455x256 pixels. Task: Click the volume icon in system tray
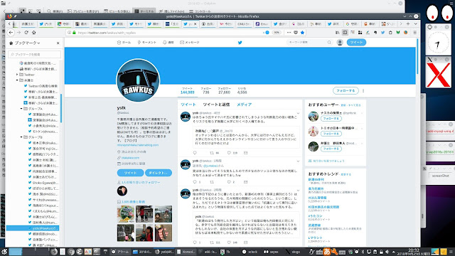click(387, 252)
